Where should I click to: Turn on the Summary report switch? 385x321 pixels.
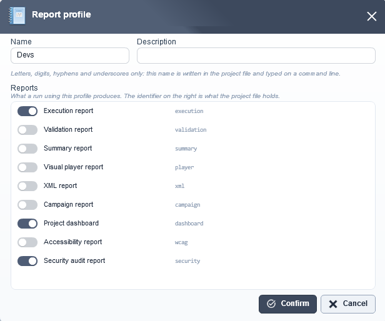[27, 149]
